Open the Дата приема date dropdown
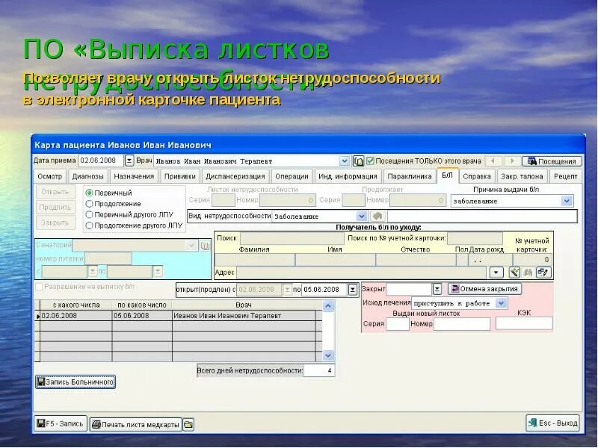Screen dimensions: 598x448 coord(129,161)
